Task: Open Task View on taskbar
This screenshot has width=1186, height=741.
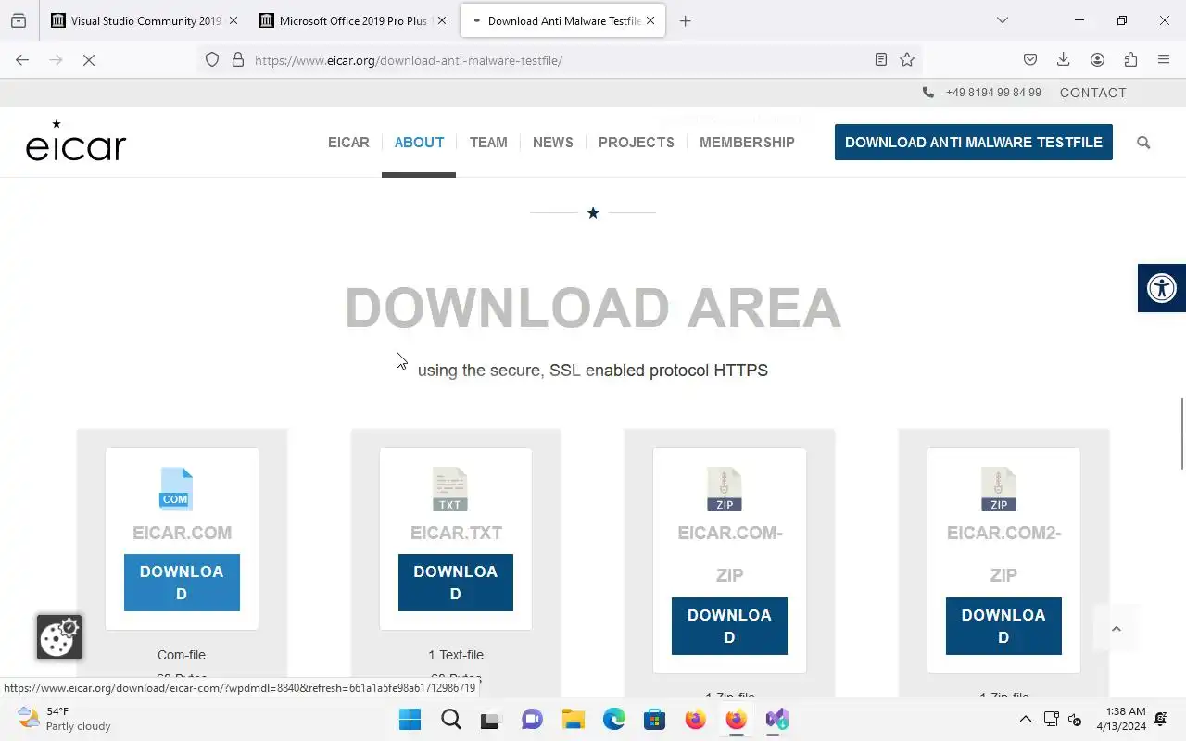Action: (491, 720)
